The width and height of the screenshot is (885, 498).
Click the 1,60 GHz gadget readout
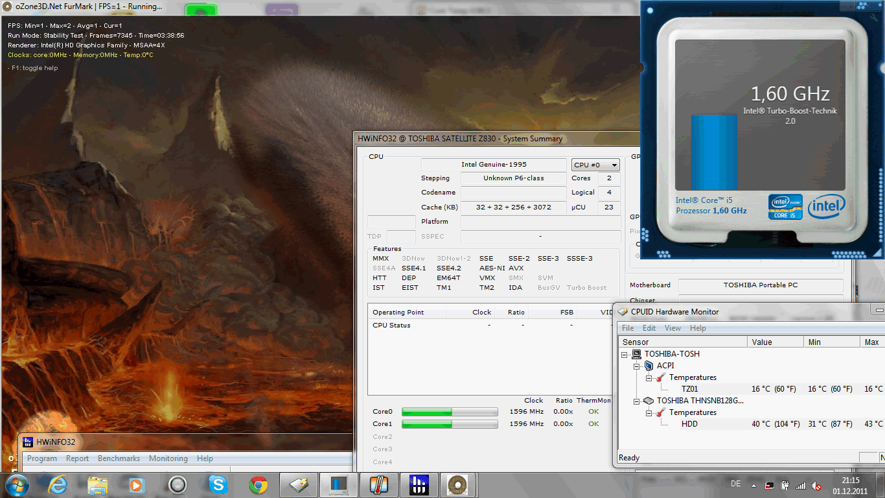790,94
